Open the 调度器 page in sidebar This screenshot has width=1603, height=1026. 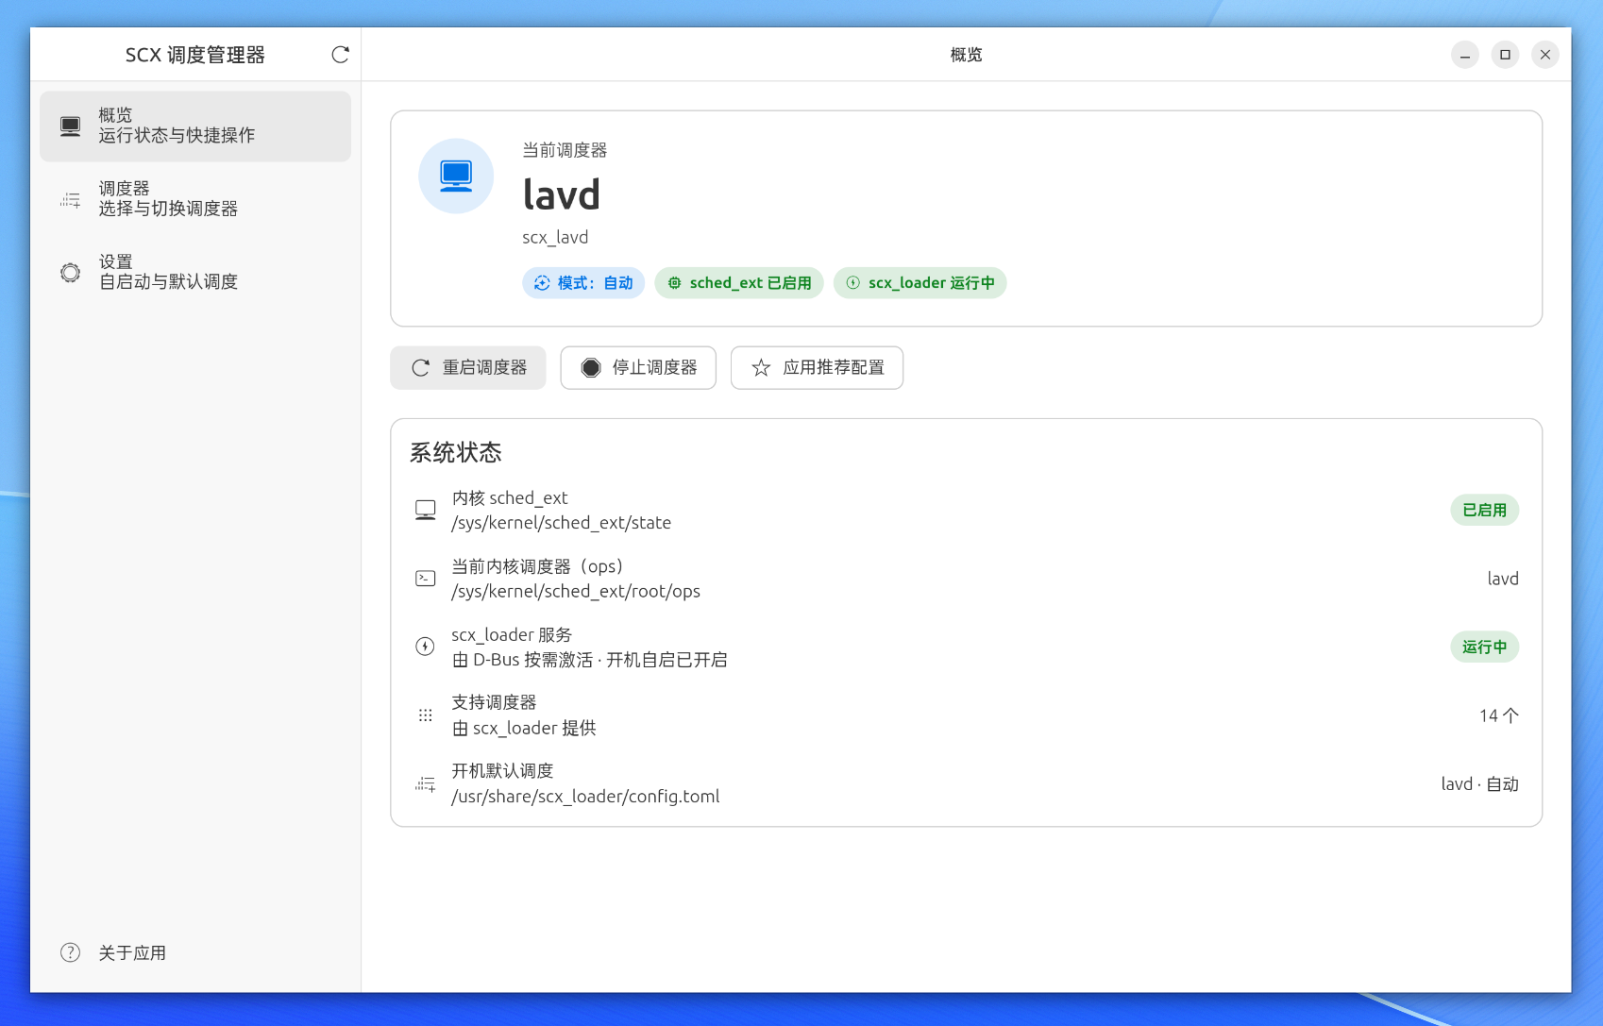point(195,199)
